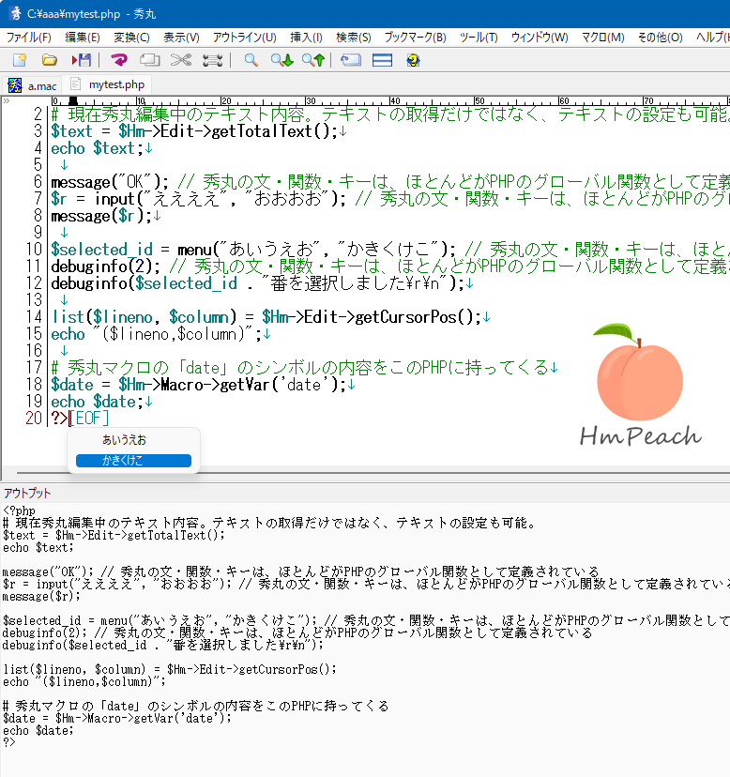Click the a.mac tab icon
Viewport: 730px width, 777px height.
point(15,85)
